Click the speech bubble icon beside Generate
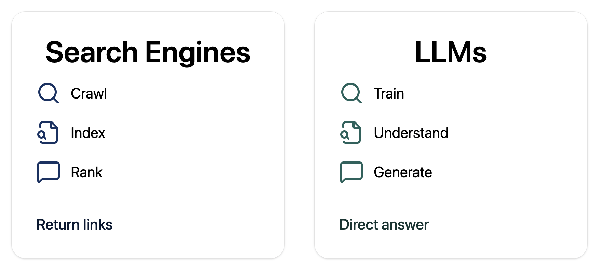Image resolution: width=599 pixels, height=273 pixels. [x=351, y=172]
